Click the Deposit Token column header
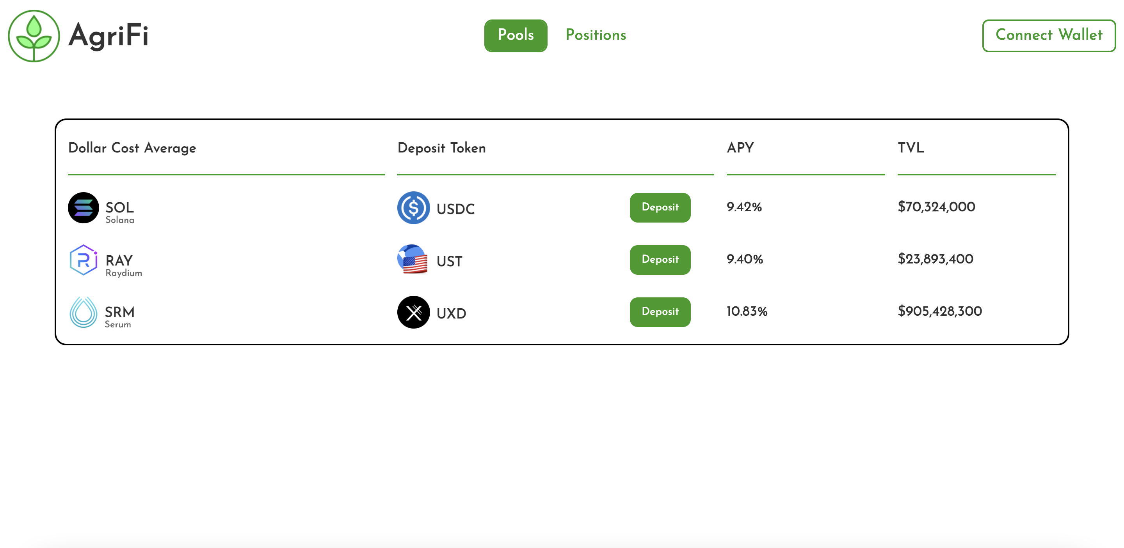Viewport: 1124px width, 548px height. point(441,148)
